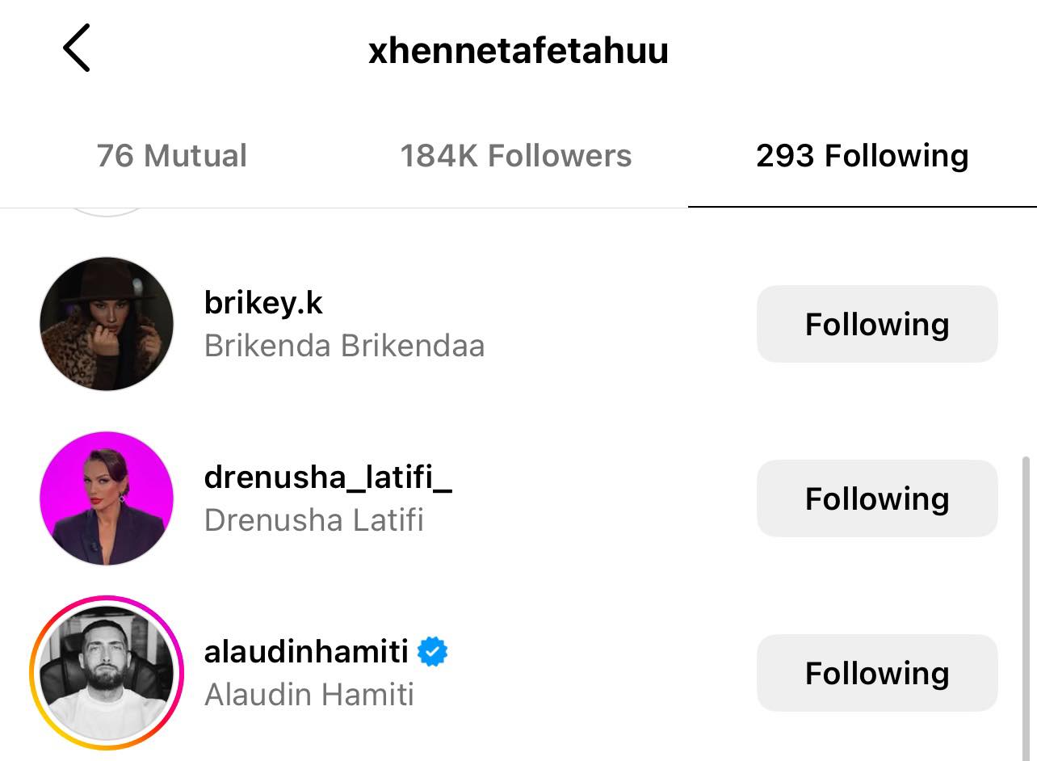Select the 293 Following tab
Viewport: 1037px width, 761px height.
[x=863, y=156]
